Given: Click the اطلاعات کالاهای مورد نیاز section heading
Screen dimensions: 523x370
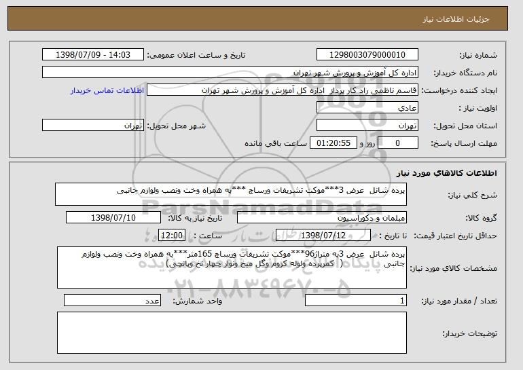Looking at the screenshot, I should (447, 173).
